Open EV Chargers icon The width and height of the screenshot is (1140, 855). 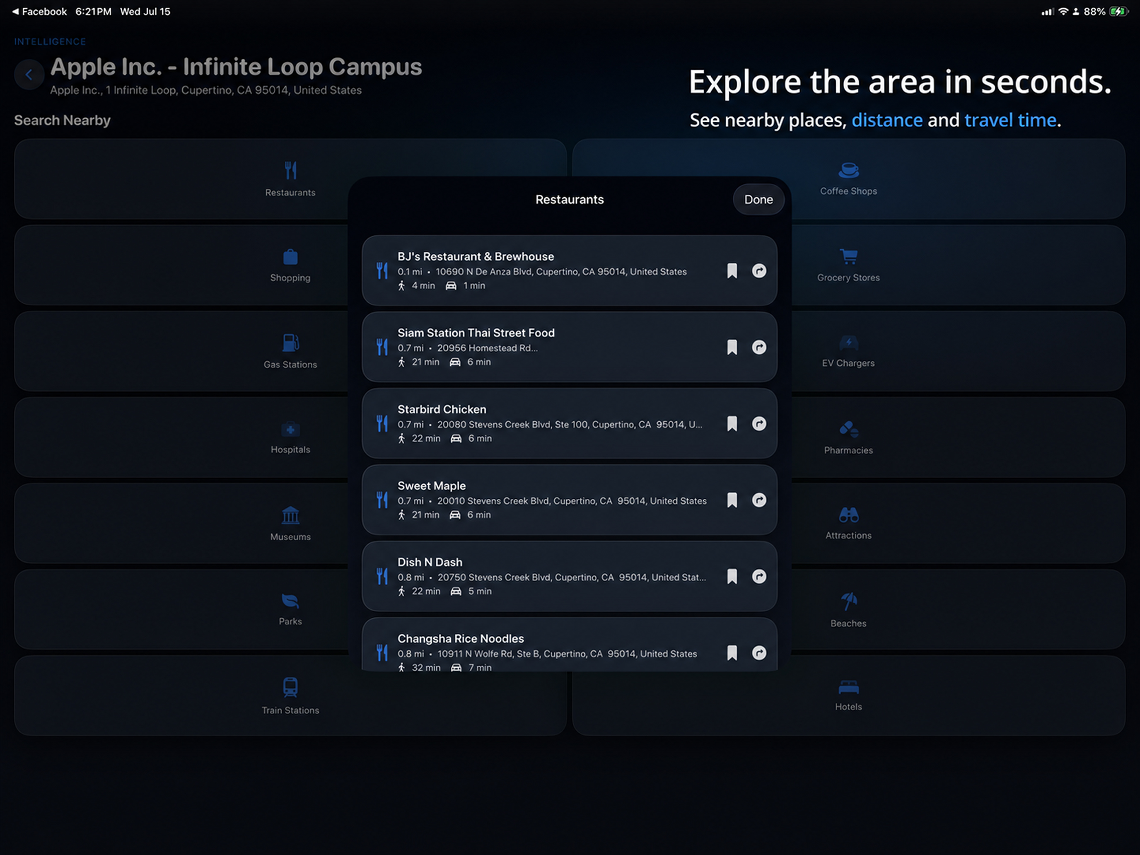coord(848,342)
